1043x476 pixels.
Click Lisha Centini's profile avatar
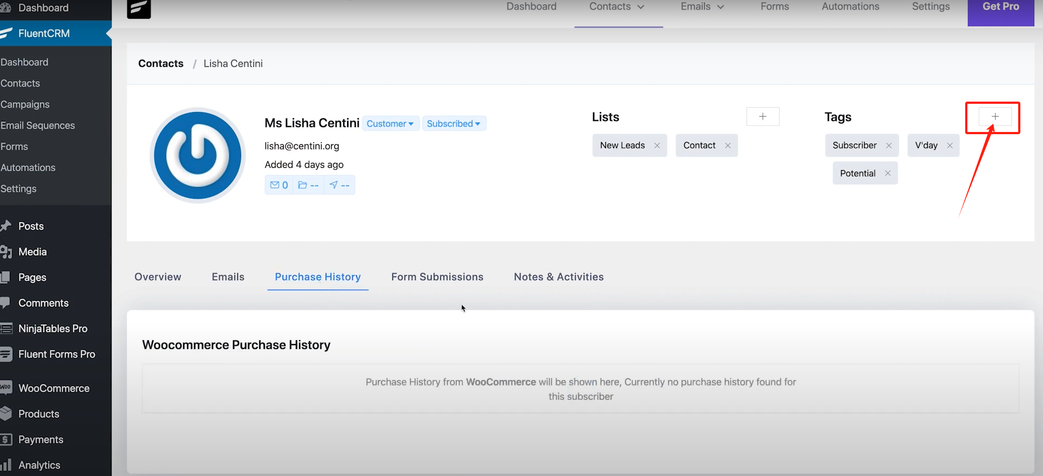(x=198, y=155)
